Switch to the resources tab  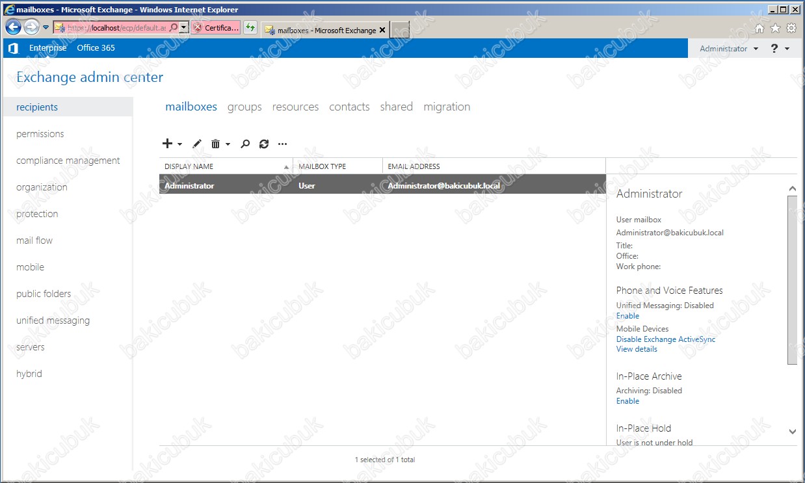point(295,107)
